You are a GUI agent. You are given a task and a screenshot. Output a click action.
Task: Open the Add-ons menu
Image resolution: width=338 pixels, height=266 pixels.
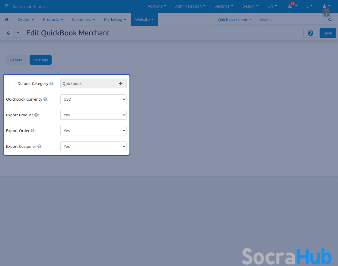pyautogui.click(x=157, y=6)
